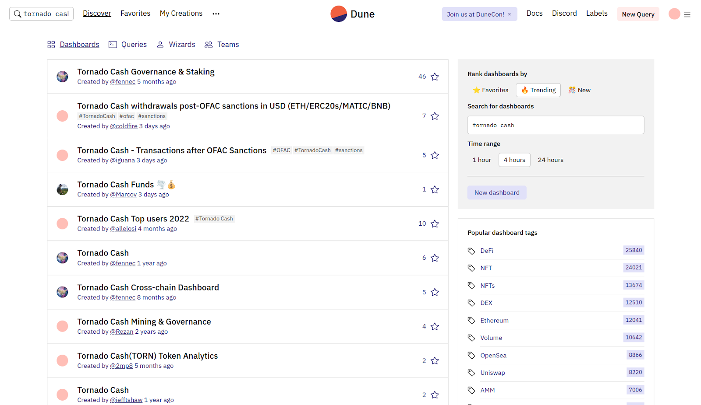
Task: Click the Uniswap tag icon
Action: 471,373
